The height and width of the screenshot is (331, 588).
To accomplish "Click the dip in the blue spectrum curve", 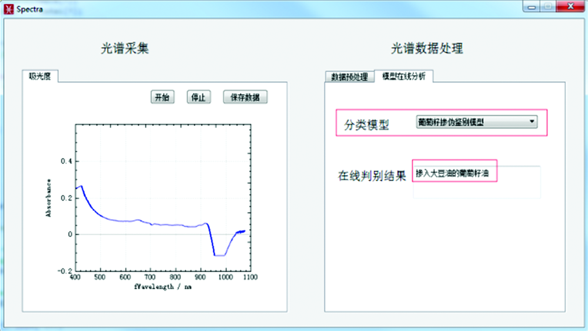I will coord(220,254).
